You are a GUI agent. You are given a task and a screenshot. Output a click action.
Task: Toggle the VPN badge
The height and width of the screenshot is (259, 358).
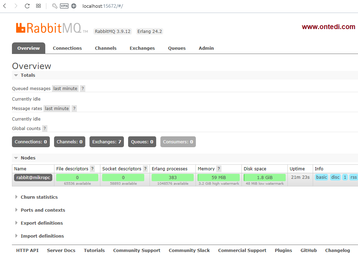[64, 6]
